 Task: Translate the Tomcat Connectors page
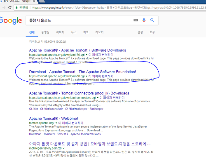[112, 98]
